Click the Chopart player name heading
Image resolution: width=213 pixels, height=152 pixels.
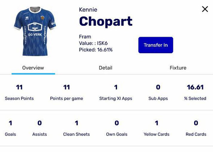[106, 22]
